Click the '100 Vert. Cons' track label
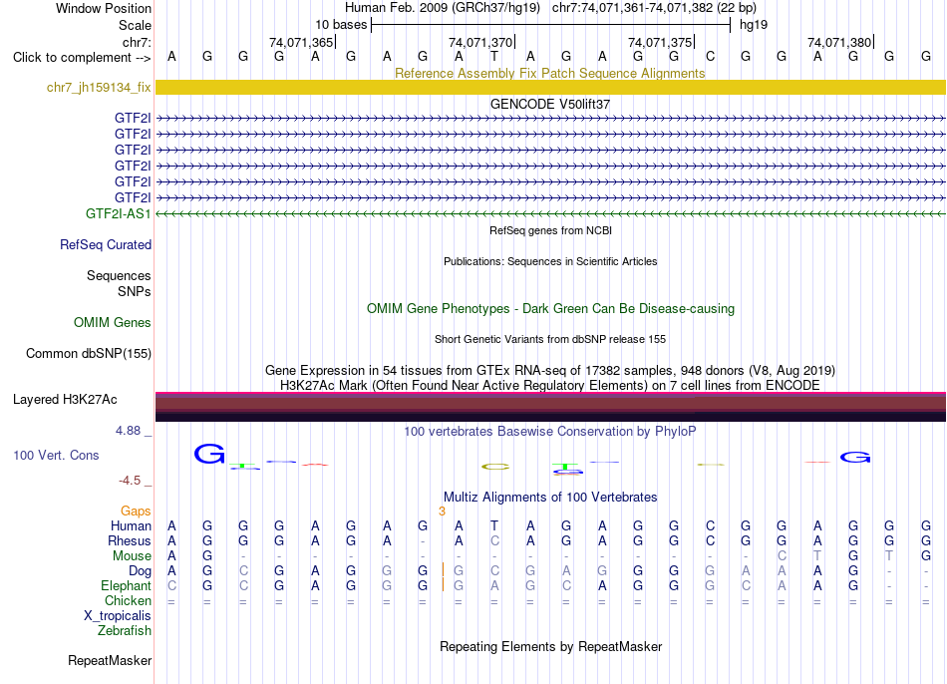Screen dimensions: 947x684 (x=56, y=455)
